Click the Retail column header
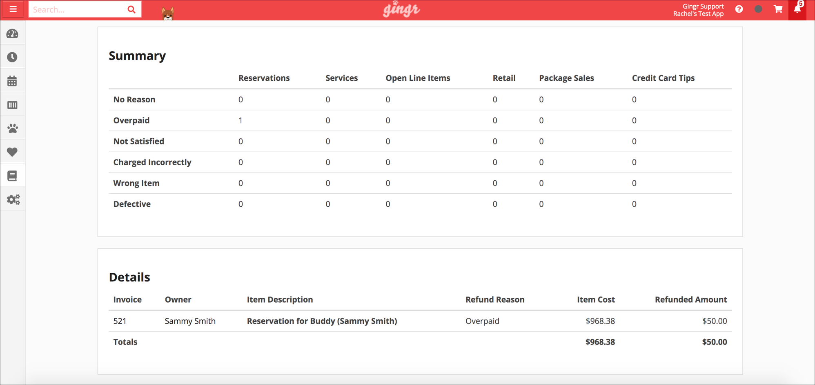Image resolution: width=815 pixels, height=385 pixels. pyautogui.click(x=504, y=78)
